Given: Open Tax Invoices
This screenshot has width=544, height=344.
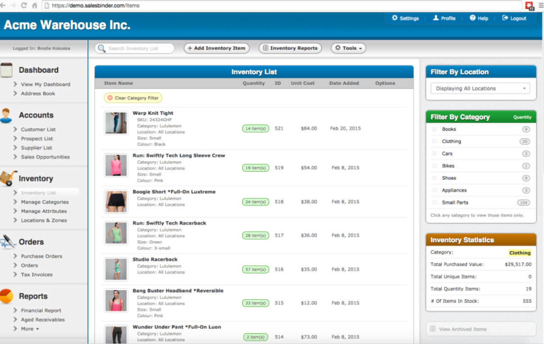Looking at the screenshot, I should [x=36, y=274].
